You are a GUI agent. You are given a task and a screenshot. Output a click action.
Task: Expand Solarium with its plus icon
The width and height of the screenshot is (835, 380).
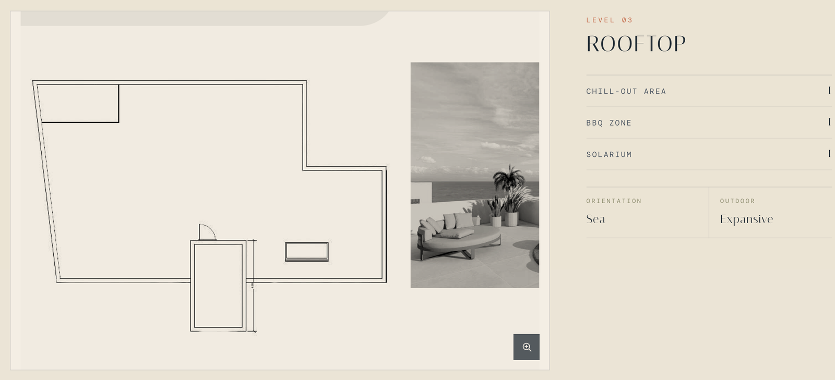[829, 154]
